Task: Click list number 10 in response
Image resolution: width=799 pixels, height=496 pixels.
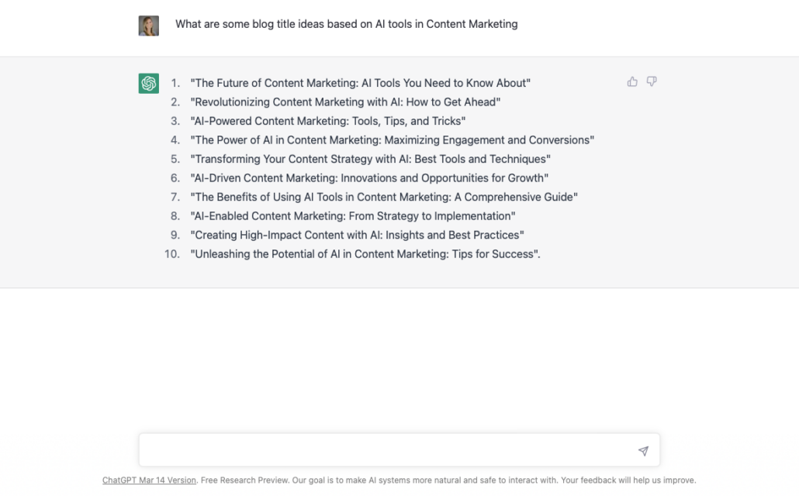Action: click(x=172, y=254)
